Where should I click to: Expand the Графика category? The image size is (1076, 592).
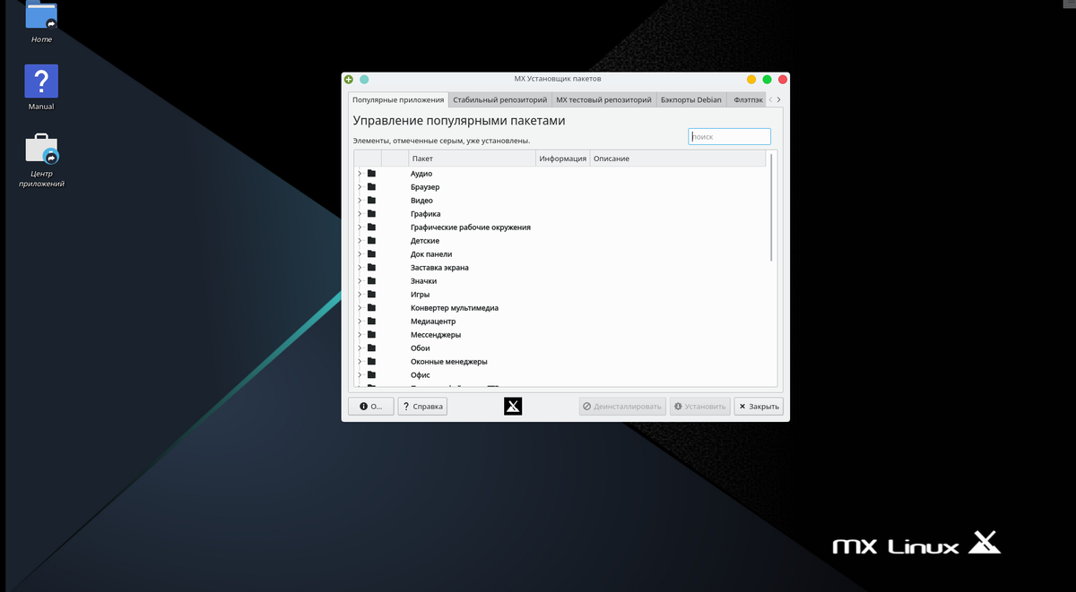click(x=360, y=214)
